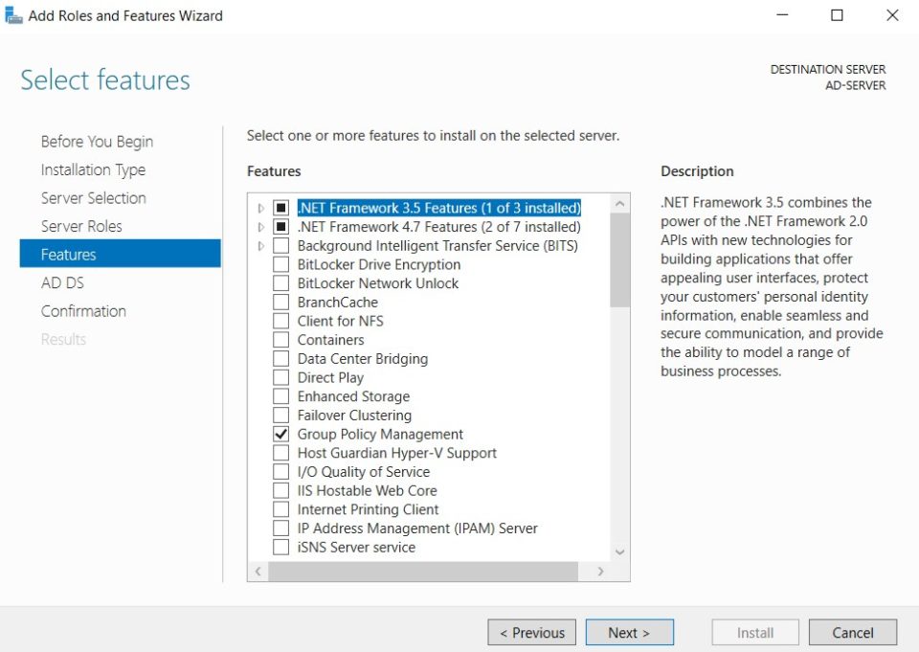Screen dimensions: 919x652
Task: Check the Failover Clustering feature
Action: [281, 415]
